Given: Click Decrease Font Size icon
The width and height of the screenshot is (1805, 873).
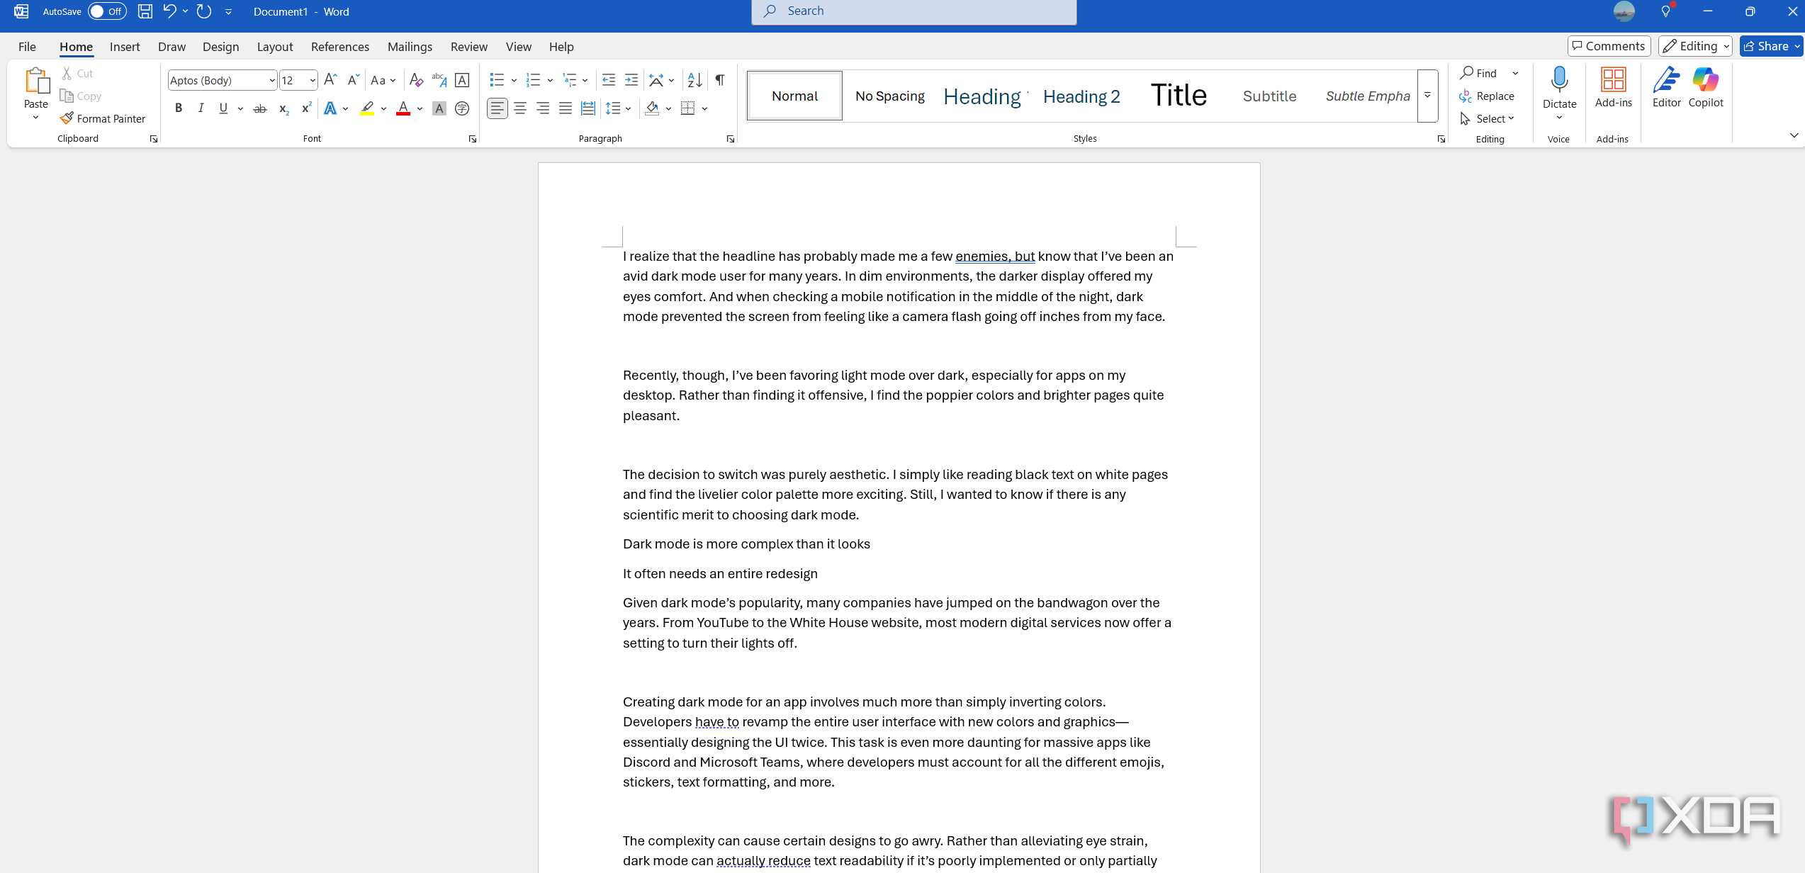Looking at the screenshot, I should pyautogui.click(x=353, y=80).
